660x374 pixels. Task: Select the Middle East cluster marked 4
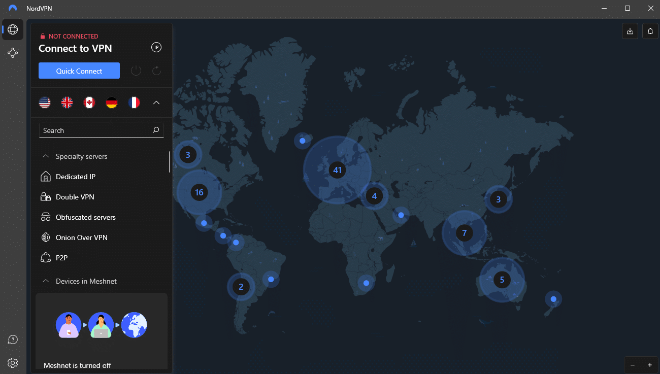click(x=374, y=196)
